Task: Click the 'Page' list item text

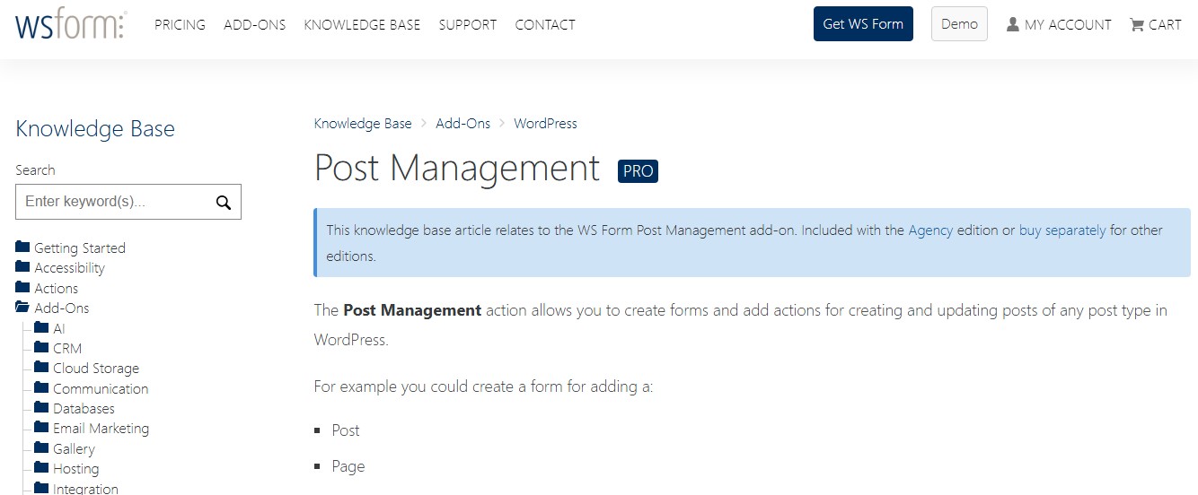Action: pos(348,466)
